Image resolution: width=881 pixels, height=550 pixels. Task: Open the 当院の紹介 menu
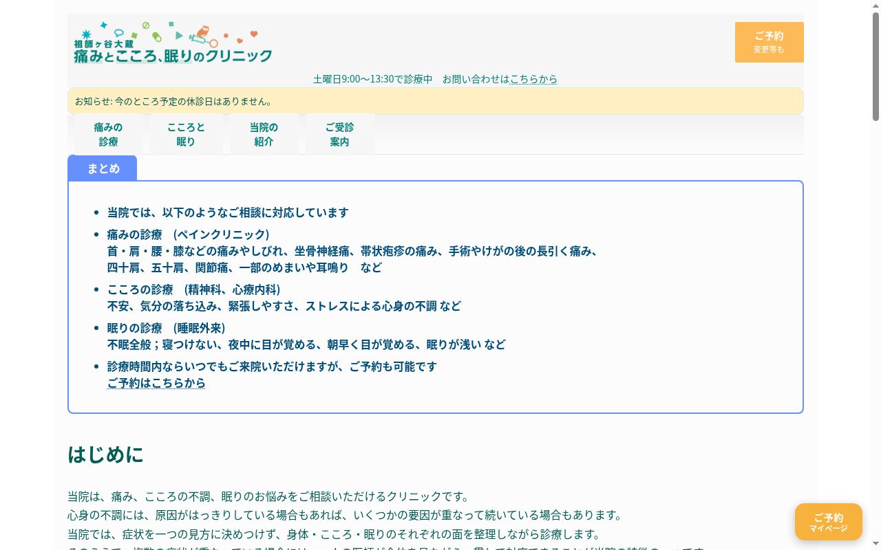click(x=264, y=134)
